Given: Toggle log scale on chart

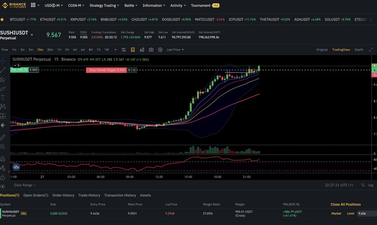Looking at the screenshot, I should tap(371, 185).
